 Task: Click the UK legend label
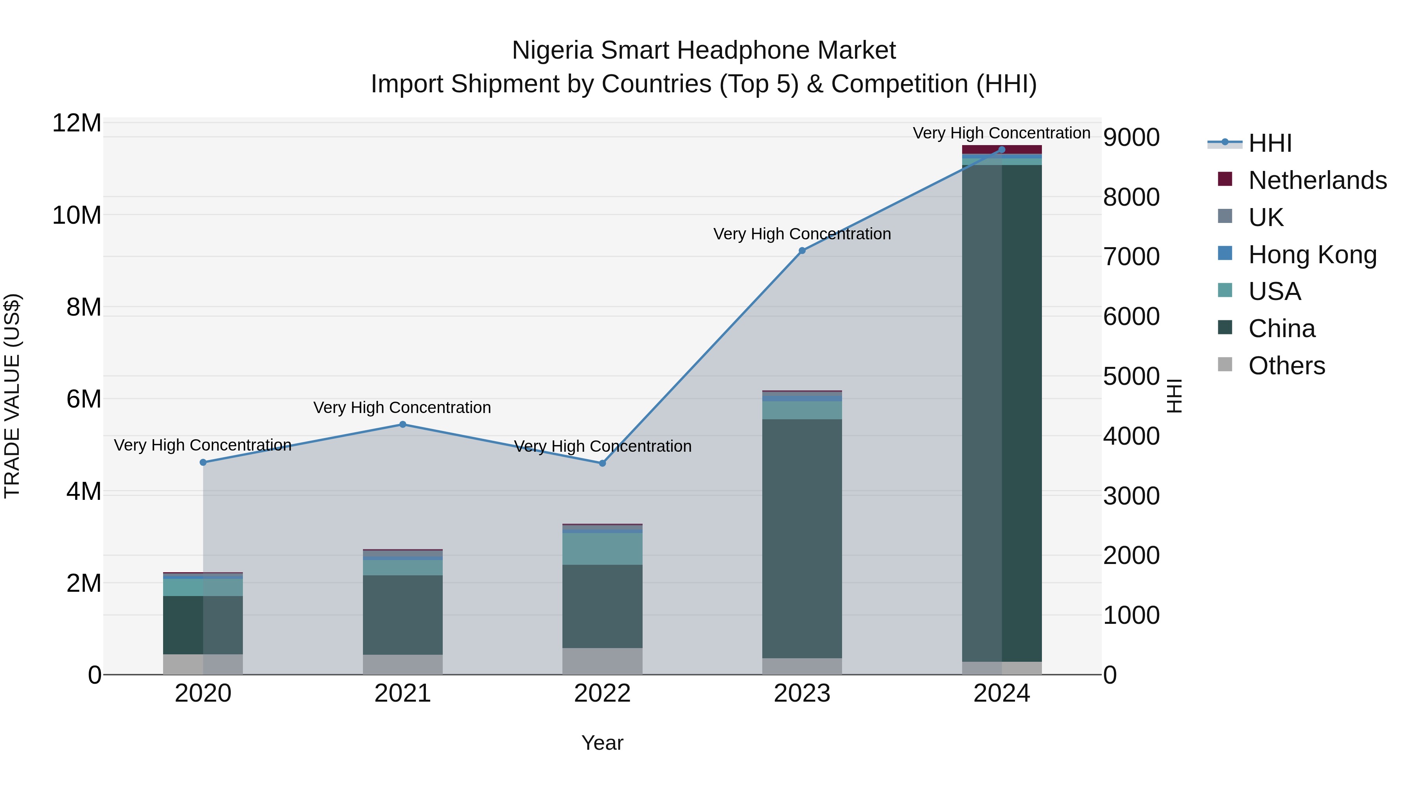pos(1266,217)
